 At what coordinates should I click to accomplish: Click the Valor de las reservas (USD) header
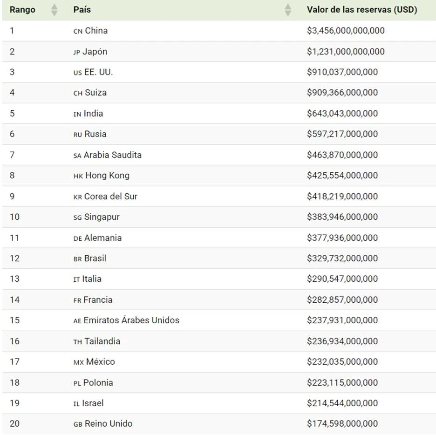[362, 9]
